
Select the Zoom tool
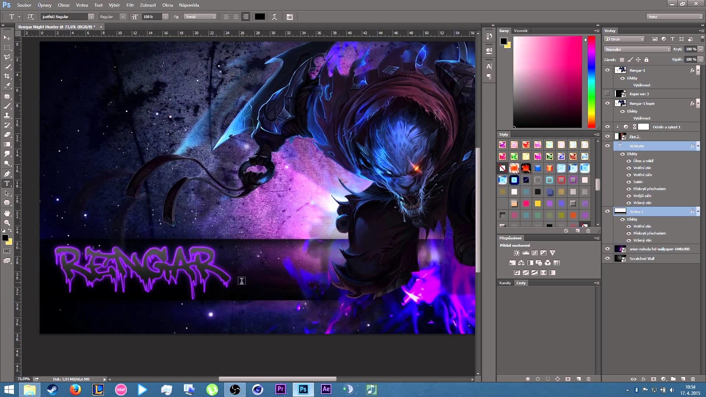7,223
